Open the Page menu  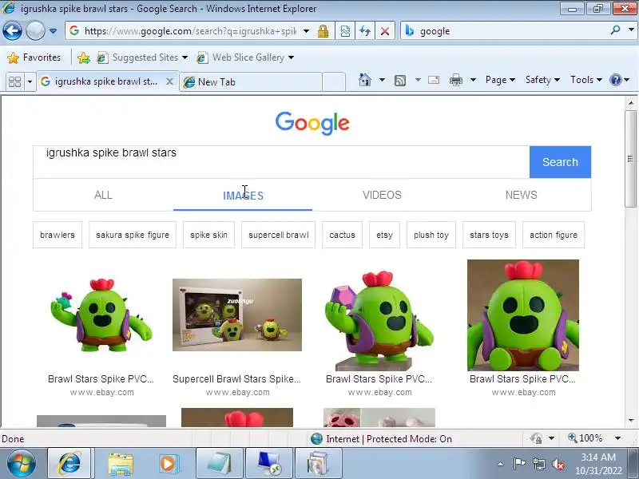(500, 80)
